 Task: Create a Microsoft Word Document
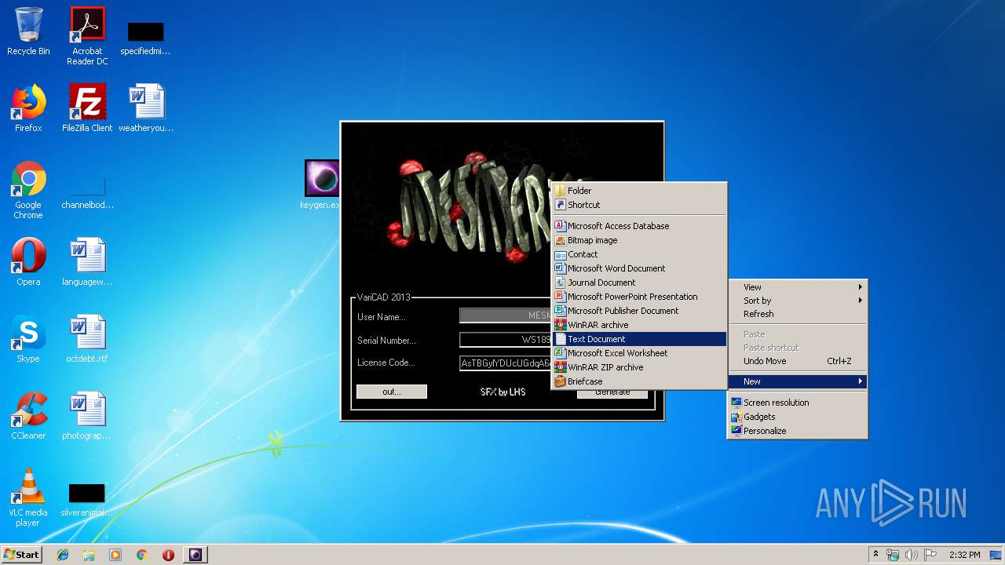[x=639, y=268]
